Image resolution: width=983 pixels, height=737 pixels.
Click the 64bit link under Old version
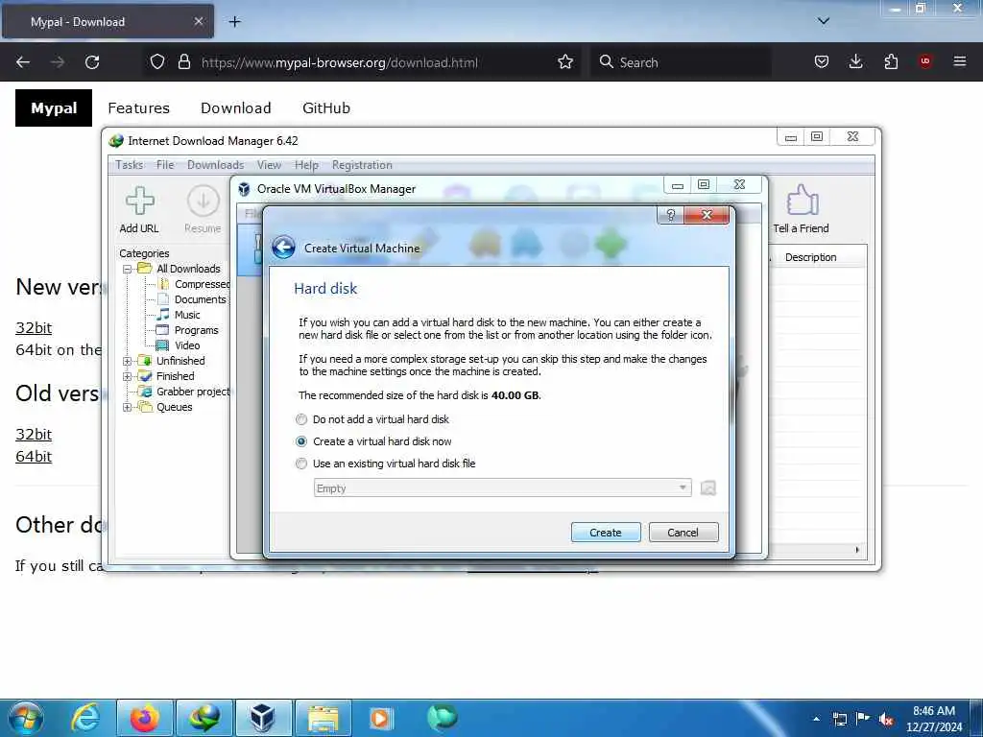(x=34, y=456)
